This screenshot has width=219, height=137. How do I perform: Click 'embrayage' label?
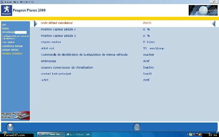coord(49,61)
